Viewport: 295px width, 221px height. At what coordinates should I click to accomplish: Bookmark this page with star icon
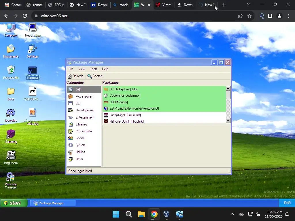(249, 16)
